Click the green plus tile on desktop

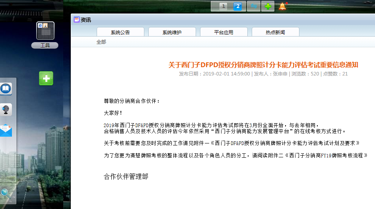[x=46, y=78]
